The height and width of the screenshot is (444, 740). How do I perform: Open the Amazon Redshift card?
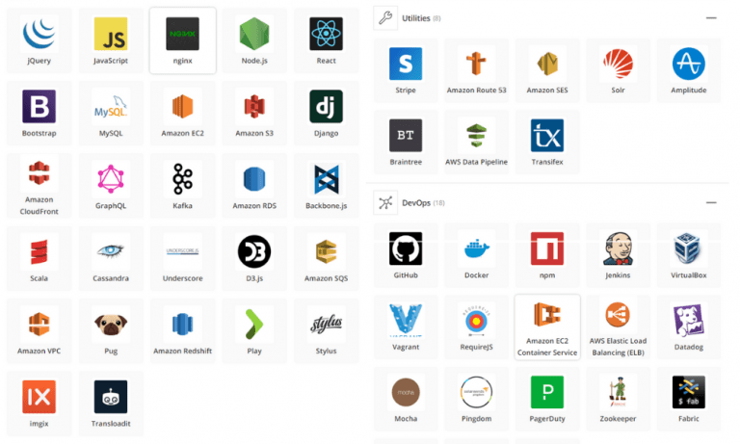(x=183, y=331)
